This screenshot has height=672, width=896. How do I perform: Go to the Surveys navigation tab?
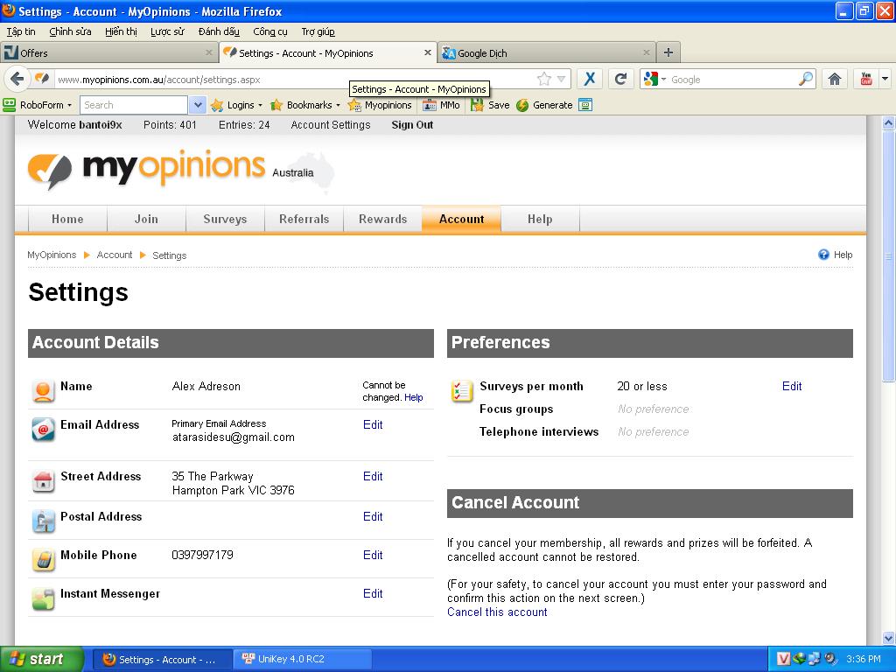[225, 219]
